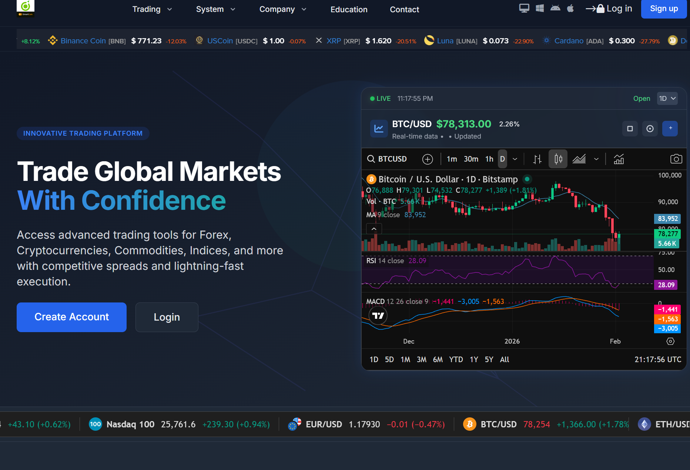
Task: Select the Bars chart style icon
Action: 537,159
